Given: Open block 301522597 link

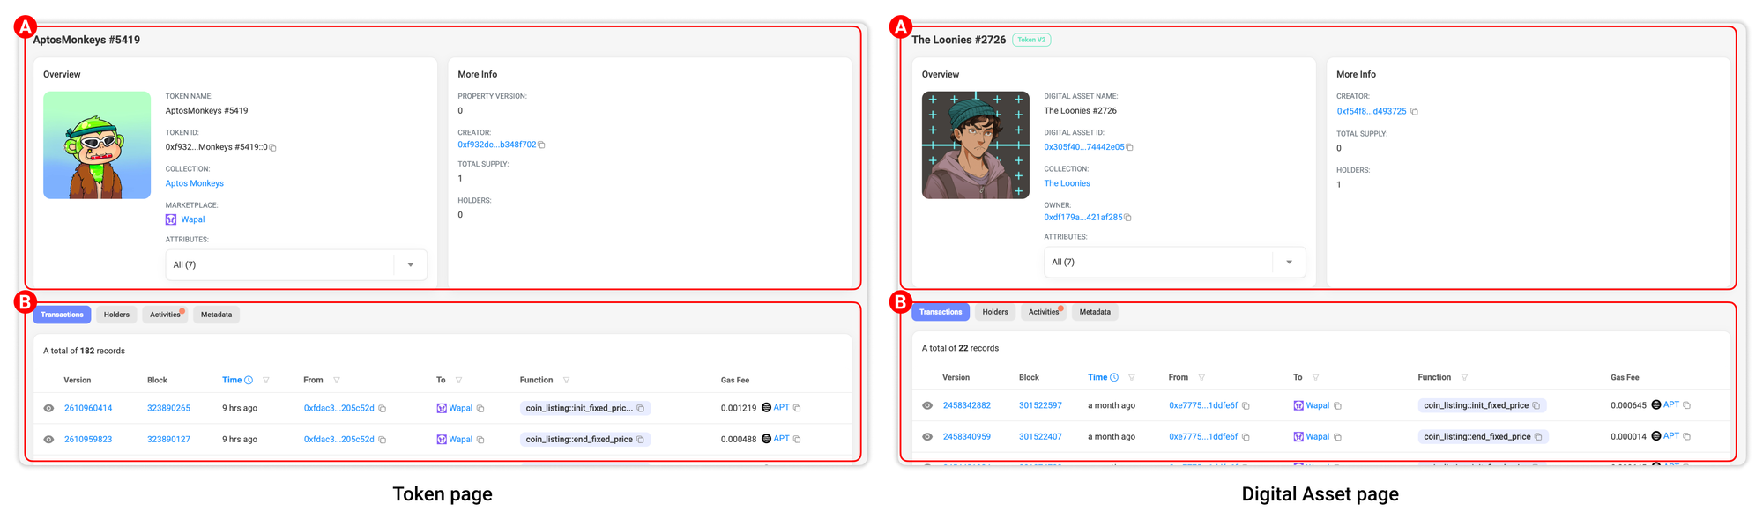Looking at the screenshot, I should [1040, 405].
